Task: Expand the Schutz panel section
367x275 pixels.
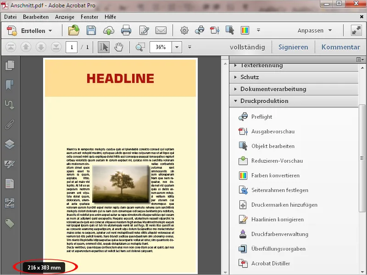Action: tap(294, 77)
